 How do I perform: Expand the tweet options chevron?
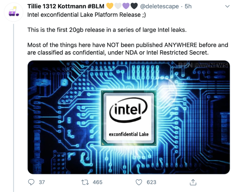pyautogui.click(x=227, y=6)
